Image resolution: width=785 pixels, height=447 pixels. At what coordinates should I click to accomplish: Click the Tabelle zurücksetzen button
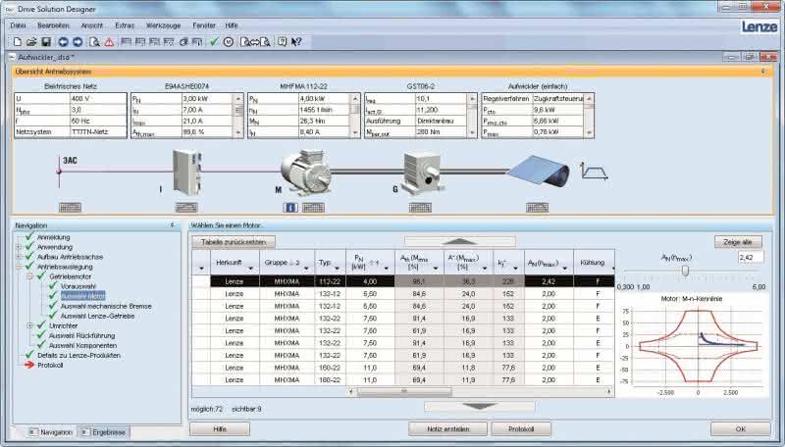click(234, 242)
